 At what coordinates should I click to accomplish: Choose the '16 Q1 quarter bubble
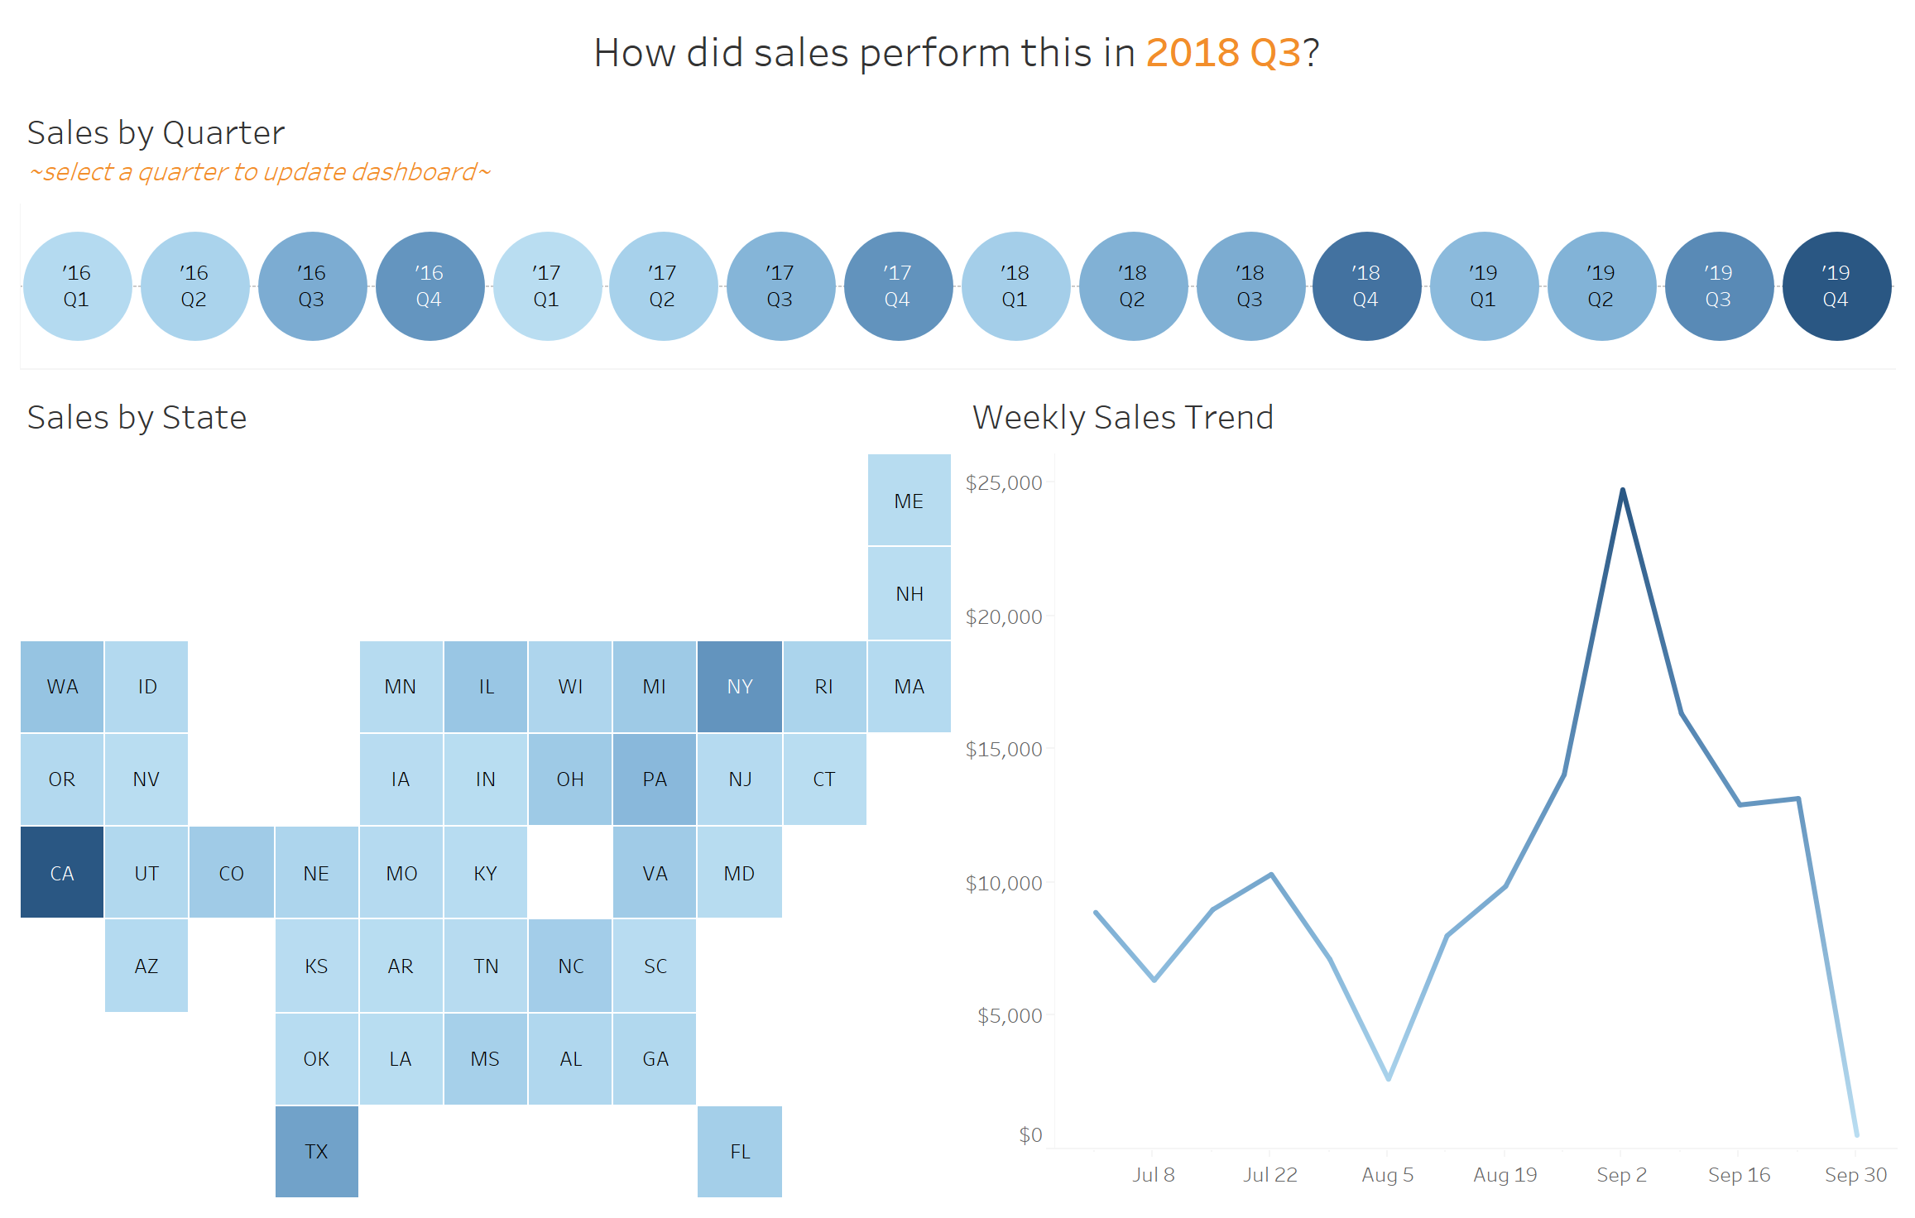(77, 286)
